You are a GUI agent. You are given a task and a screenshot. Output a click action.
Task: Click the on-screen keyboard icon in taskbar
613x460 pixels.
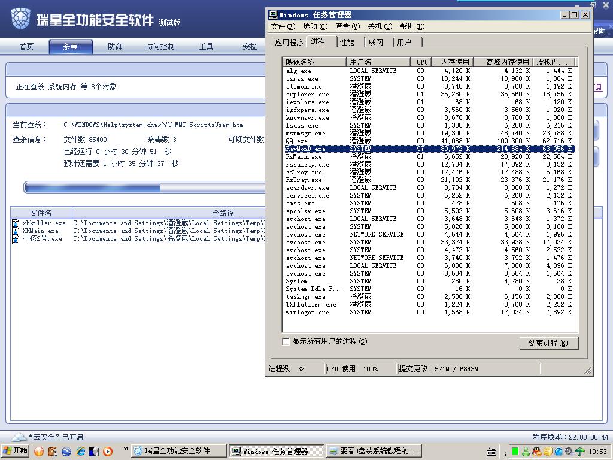coord(491,452)
